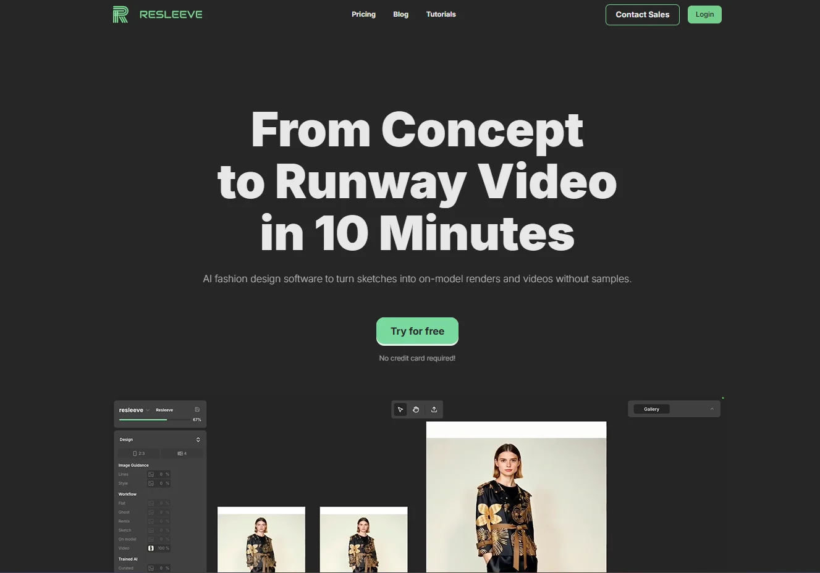Click the upload icon in the canvas toolbar
Viewport: 820px width, 573px height.
[434, 409]
